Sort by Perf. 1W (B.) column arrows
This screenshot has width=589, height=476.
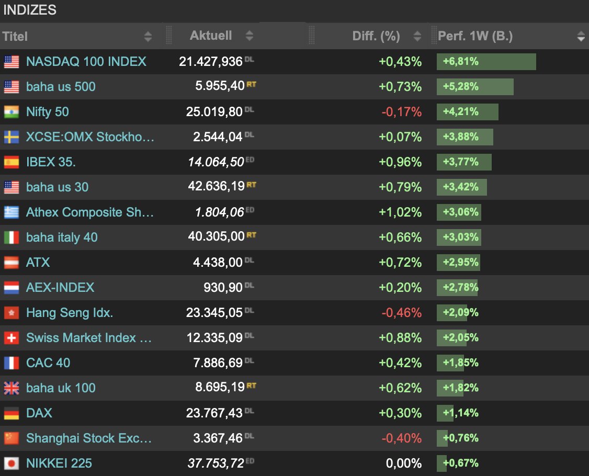coord(581,37)
